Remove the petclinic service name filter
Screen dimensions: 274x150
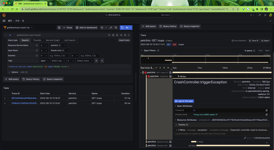60,45
